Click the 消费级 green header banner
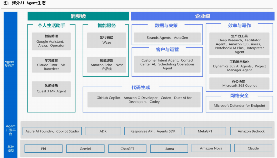Screen dimensions: 277x158 pyautogui.click(x=78, y=16)
